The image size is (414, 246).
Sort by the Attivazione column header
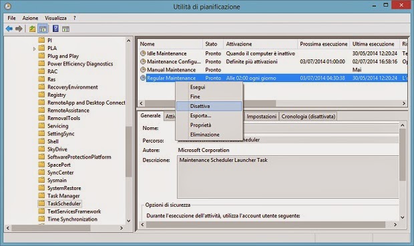[260, 44]
